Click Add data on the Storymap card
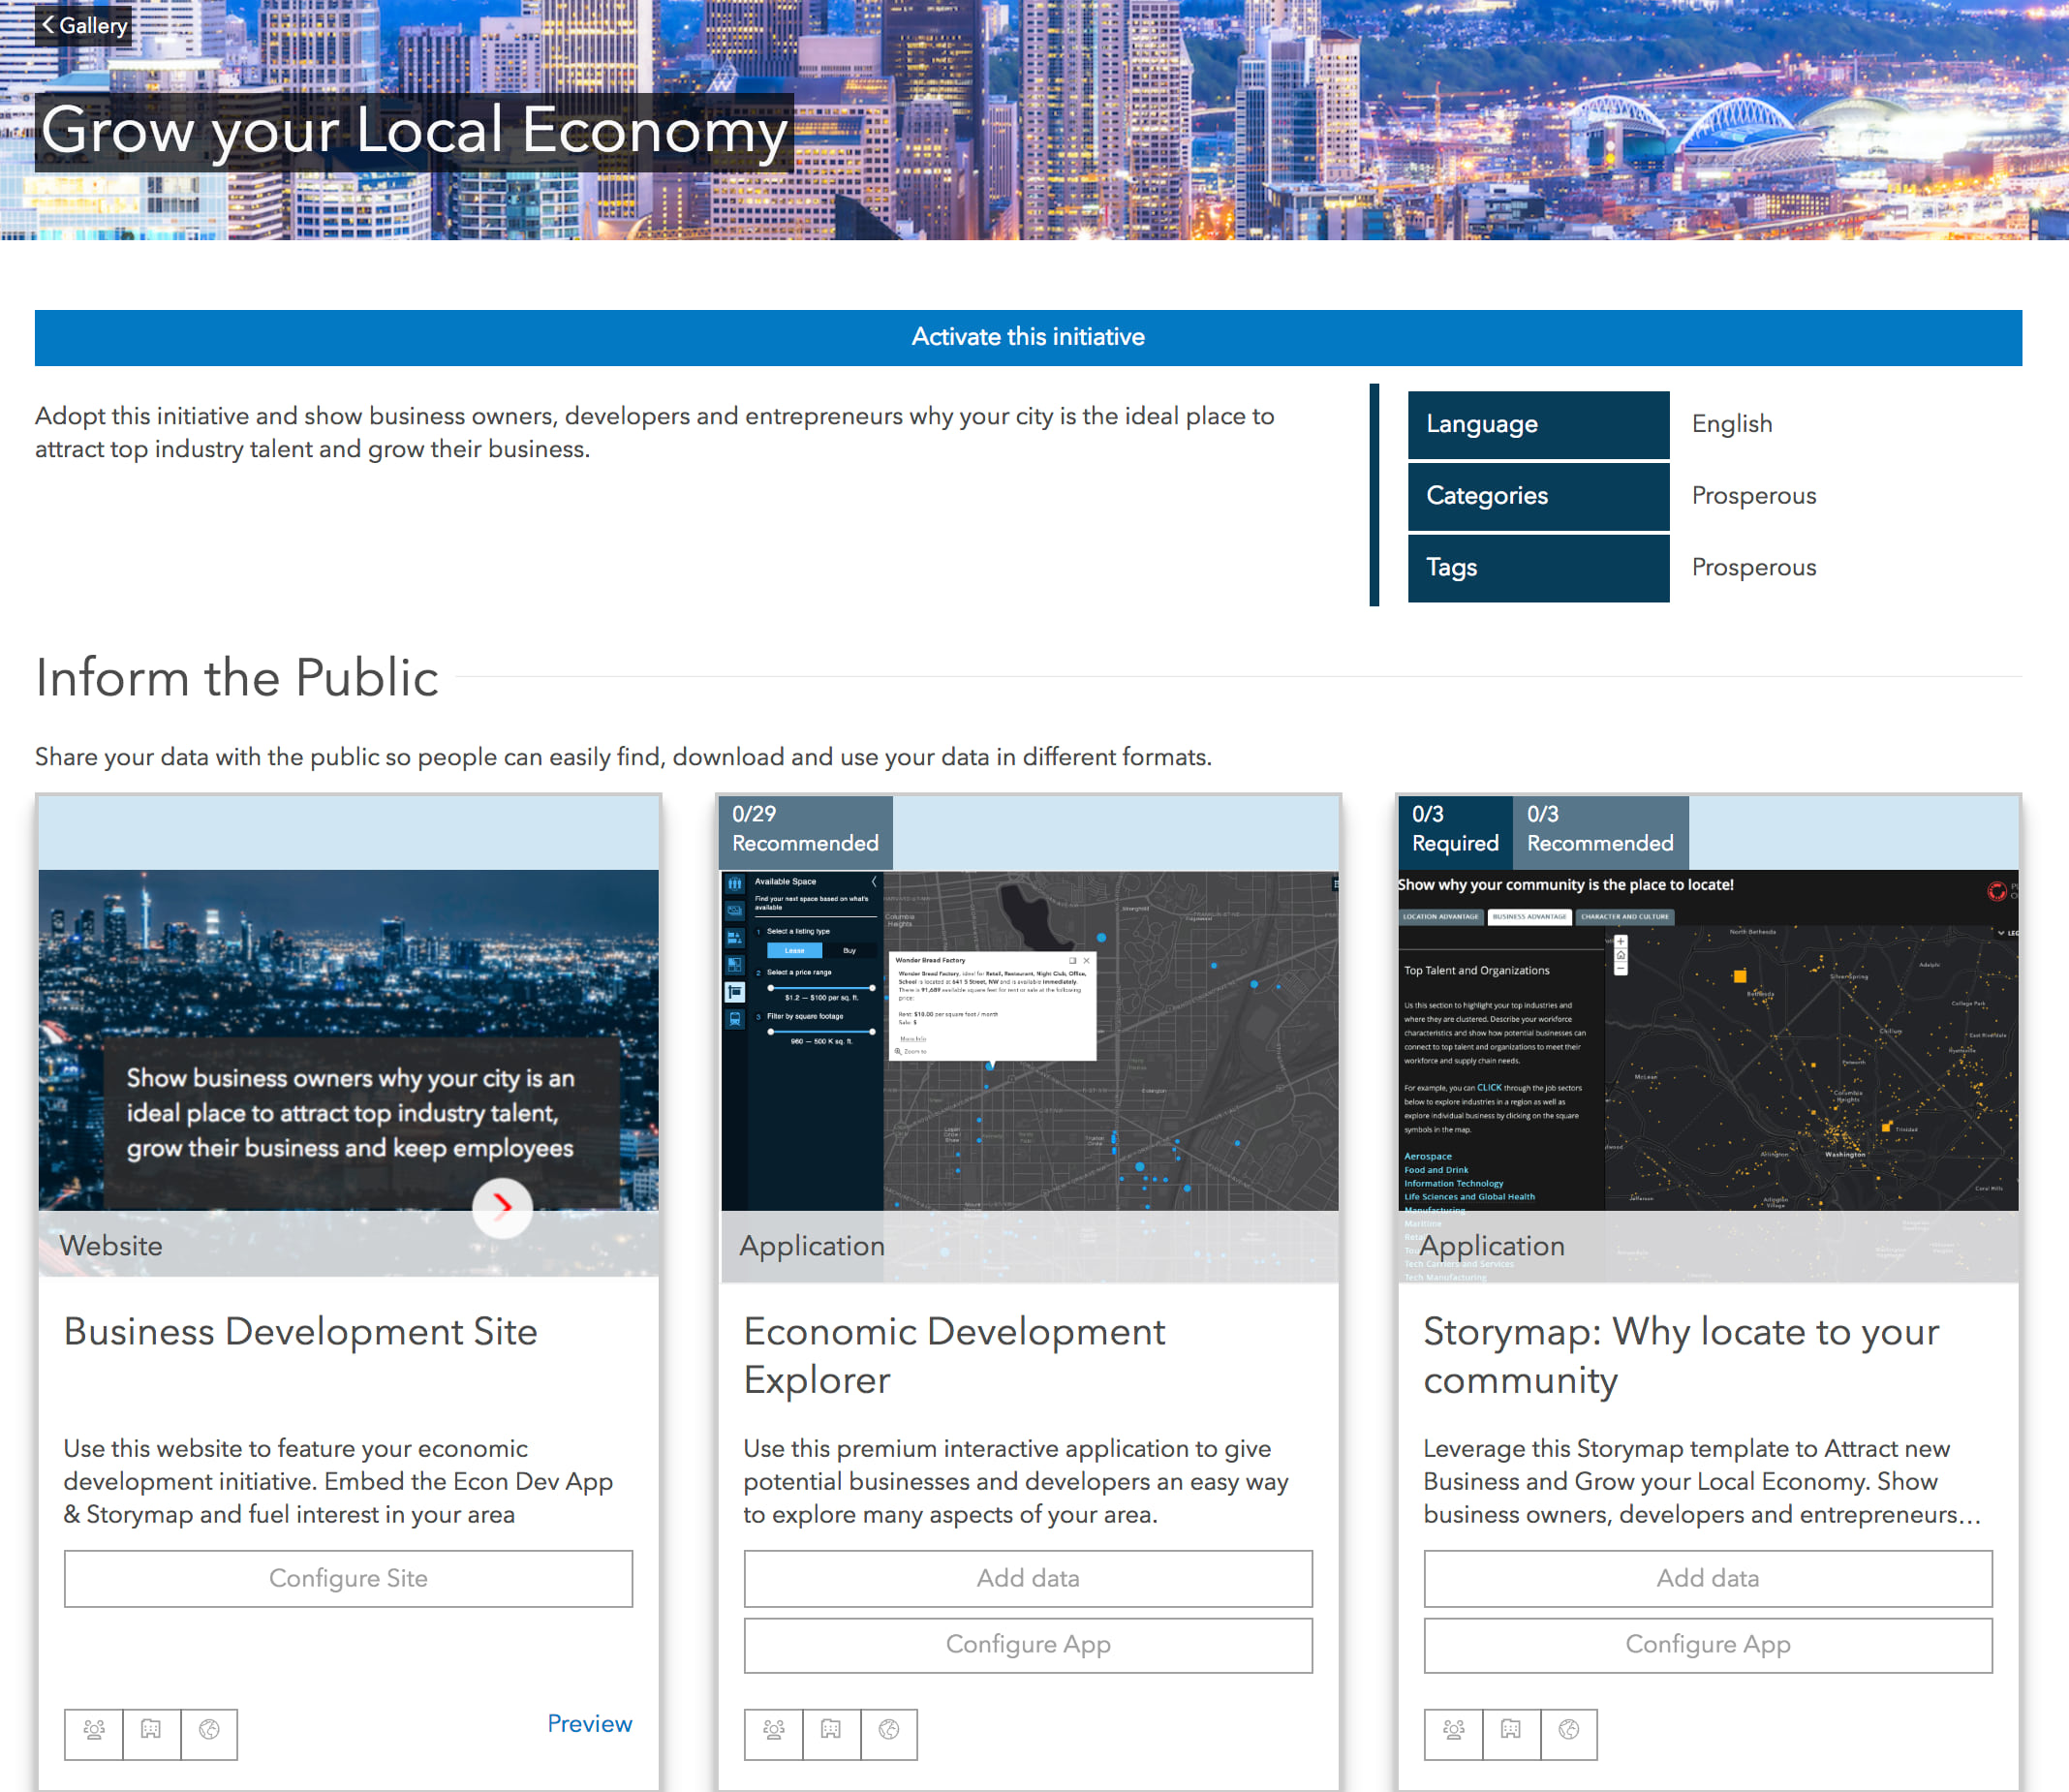Screen dimensions: 2069x1792 coord(1707,1578)
